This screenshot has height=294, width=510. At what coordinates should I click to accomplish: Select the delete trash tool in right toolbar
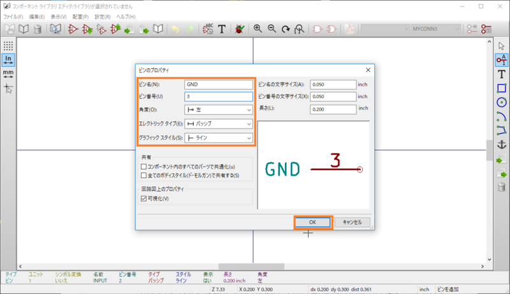tap(502, 187)
